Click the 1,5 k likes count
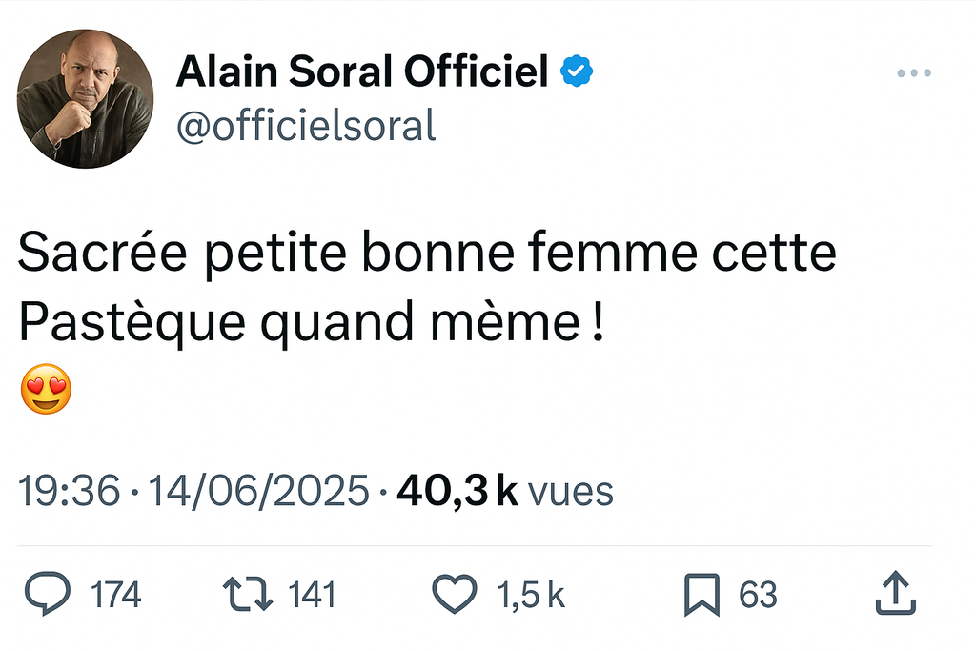The height and width of the screenshot is (651, 976). 531,596
